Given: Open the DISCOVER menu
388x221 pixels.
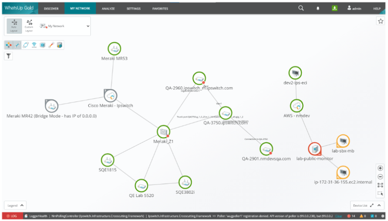Looking at the screenshot, I should coord(51,8).
